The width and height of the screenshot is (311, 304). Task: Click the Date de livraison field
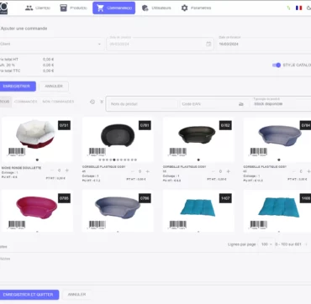(x=263, y=44)
